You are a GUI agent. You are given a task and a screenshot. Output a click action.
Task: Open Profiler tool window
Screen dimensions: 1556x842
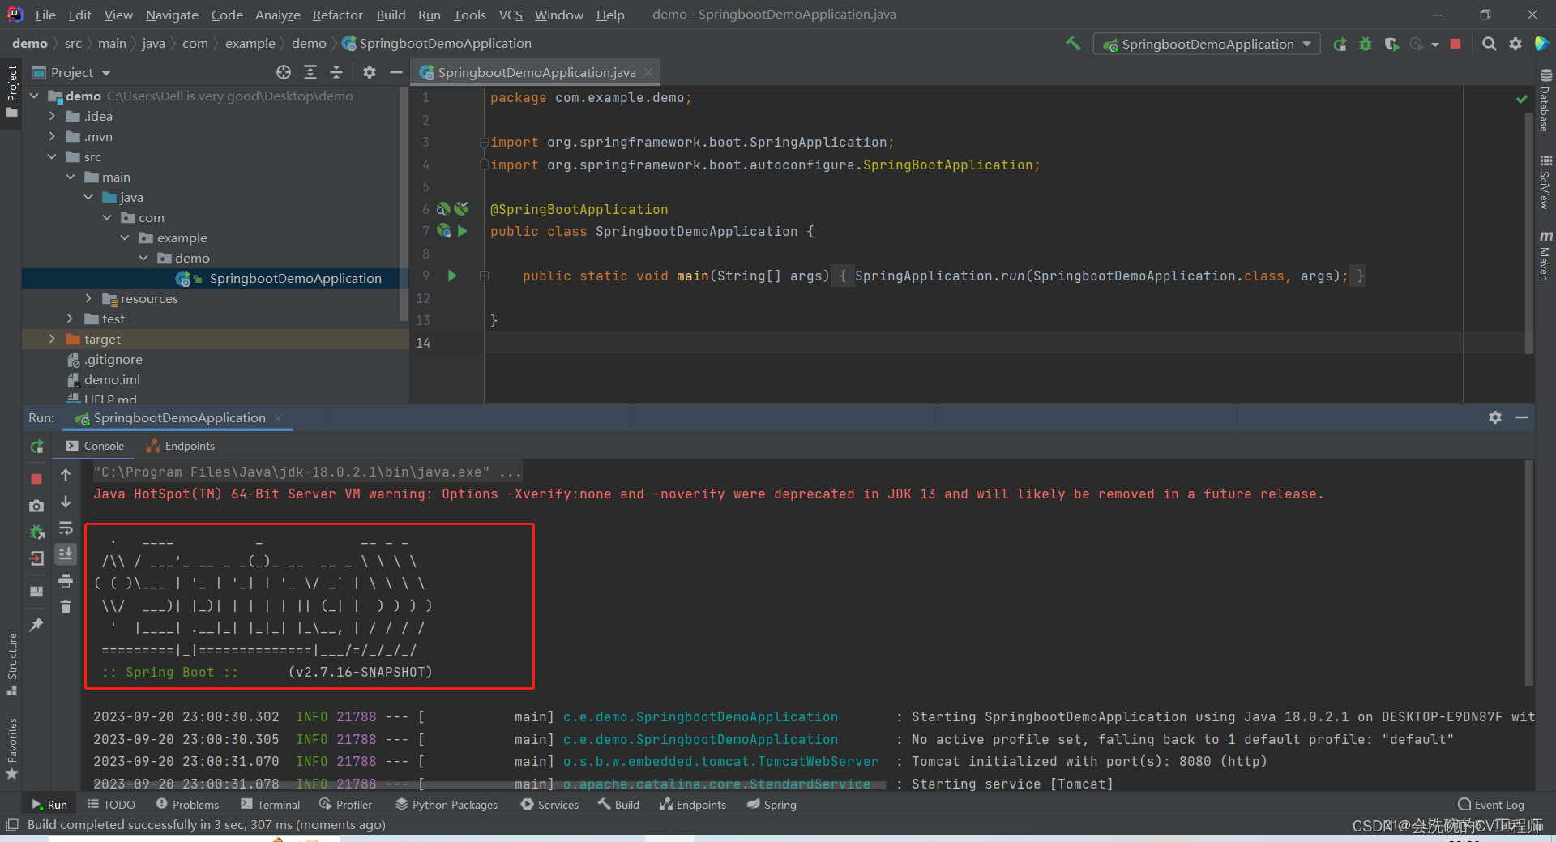coord(346,805)
